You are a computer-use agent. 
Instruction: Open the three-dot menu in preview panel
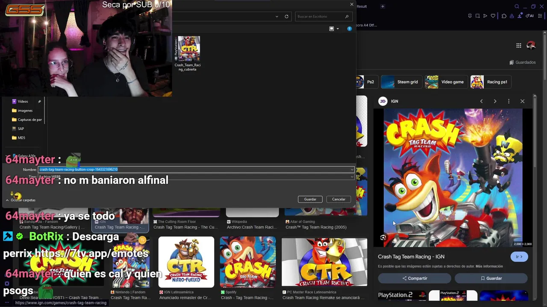click(x=509, y=101)
